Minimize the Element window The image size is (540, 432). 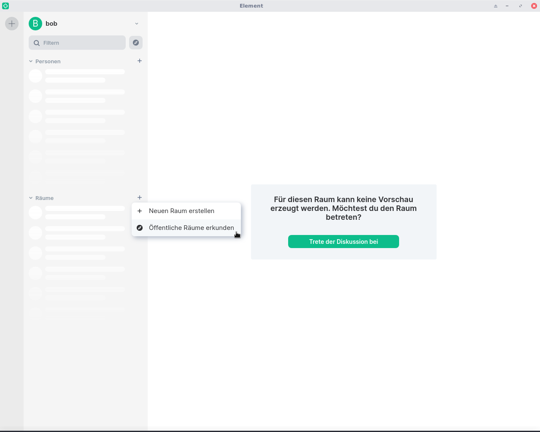(x=507, y=6)
